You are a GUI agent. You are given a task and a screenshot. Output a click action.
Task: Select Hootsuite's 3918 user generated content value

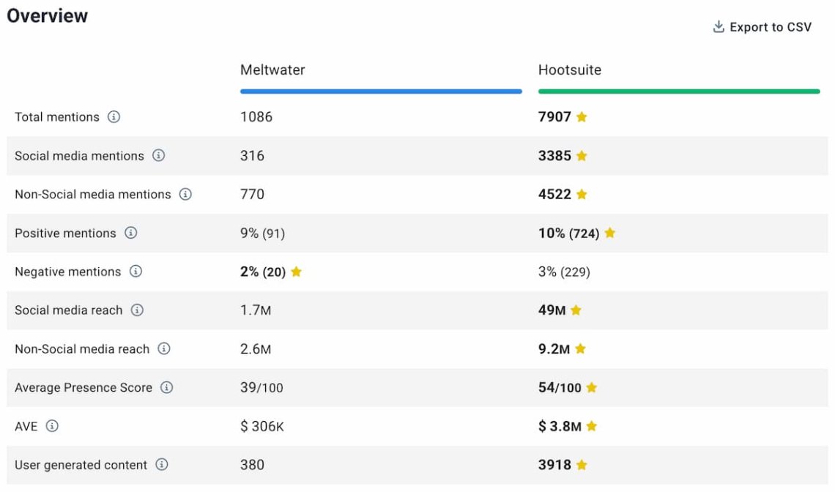554,464
